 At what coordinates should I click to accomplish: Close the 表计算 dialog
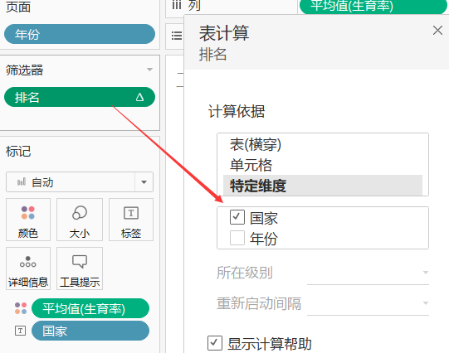click(x=437, y=31)
